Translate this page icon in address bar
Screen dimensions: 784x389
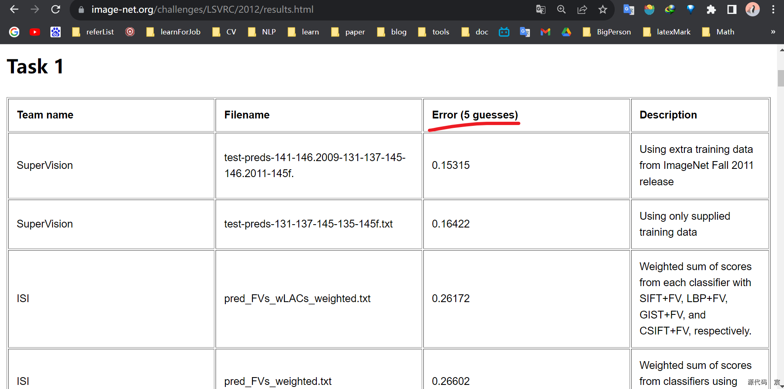pos(541,9)
